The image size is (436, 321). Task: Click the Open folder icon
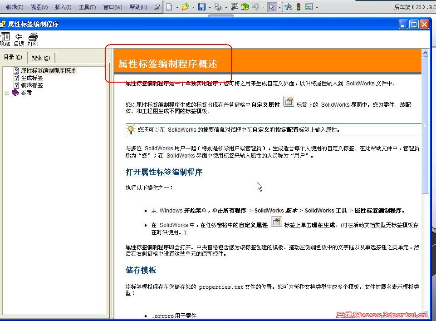click(185, 7)
